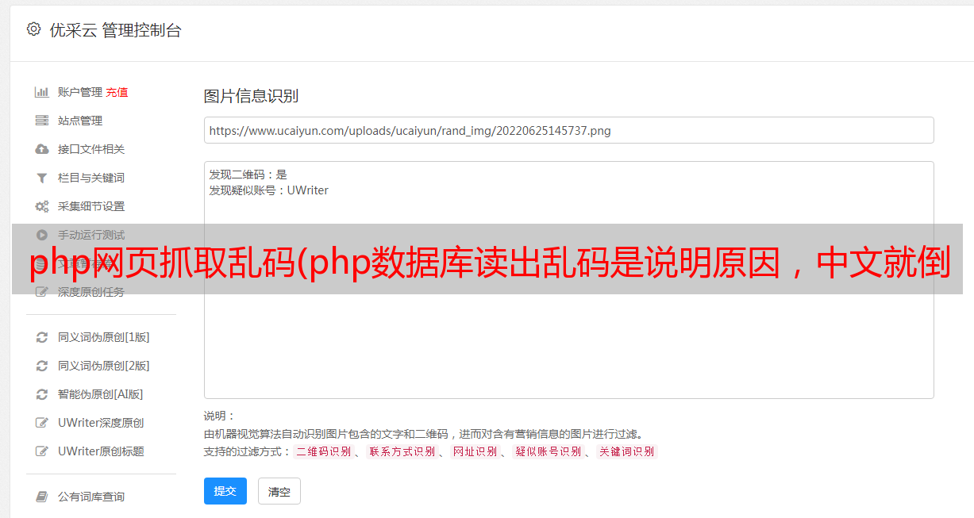Click the refresh icon beside 同义词伪原创[1版]
The image size is (974, 518).
point(42,337)
